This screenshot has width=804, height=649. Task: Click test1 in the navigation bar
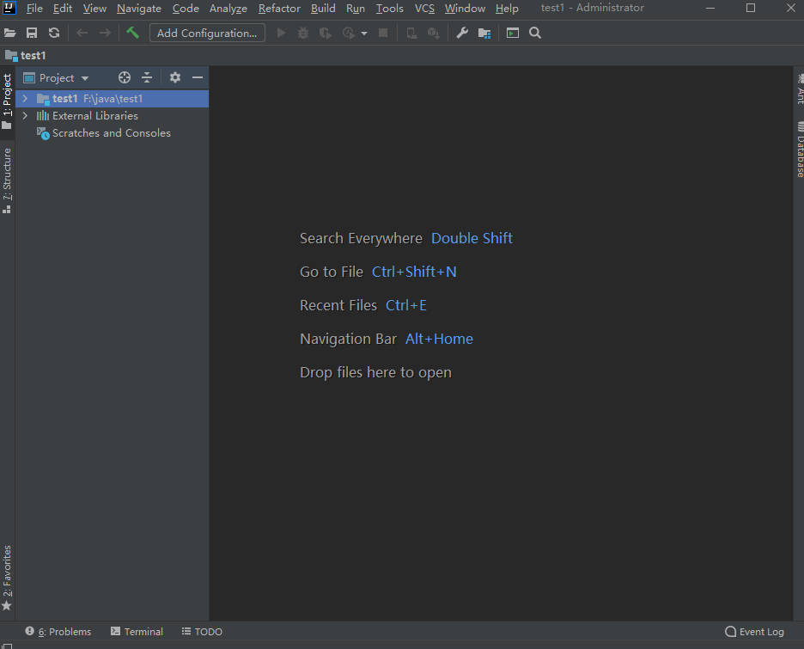(x=26, y=55)
